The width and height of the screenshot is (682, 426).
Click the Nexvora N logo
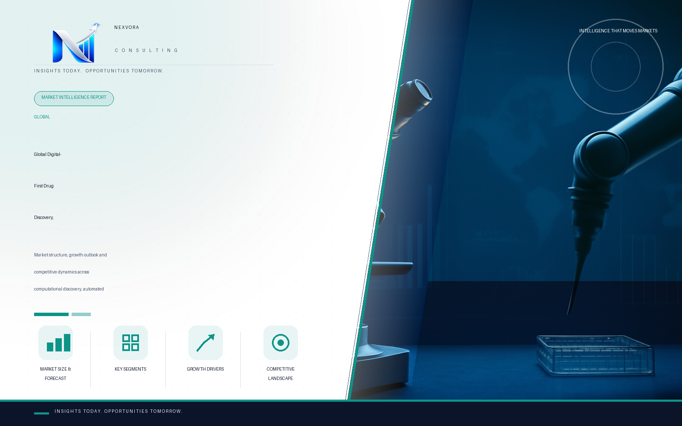point(76,43)
